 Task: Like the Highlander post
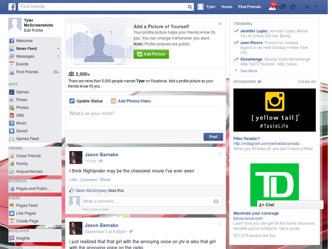coord(73,180)
